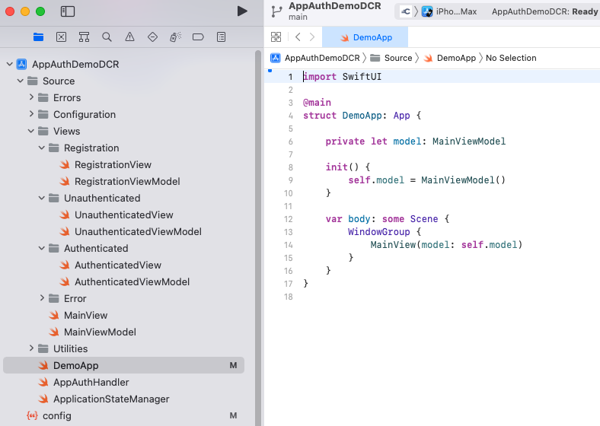Click the related items grid icon
The width and height of the screenshot is (600, 426).
coord(276,37)
